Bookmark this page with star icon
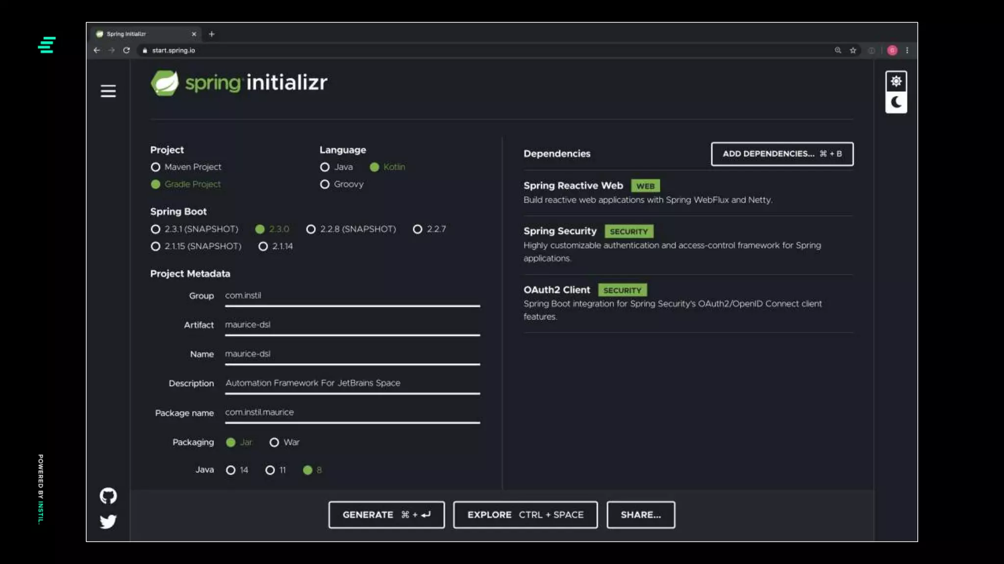 click(853, 50)
